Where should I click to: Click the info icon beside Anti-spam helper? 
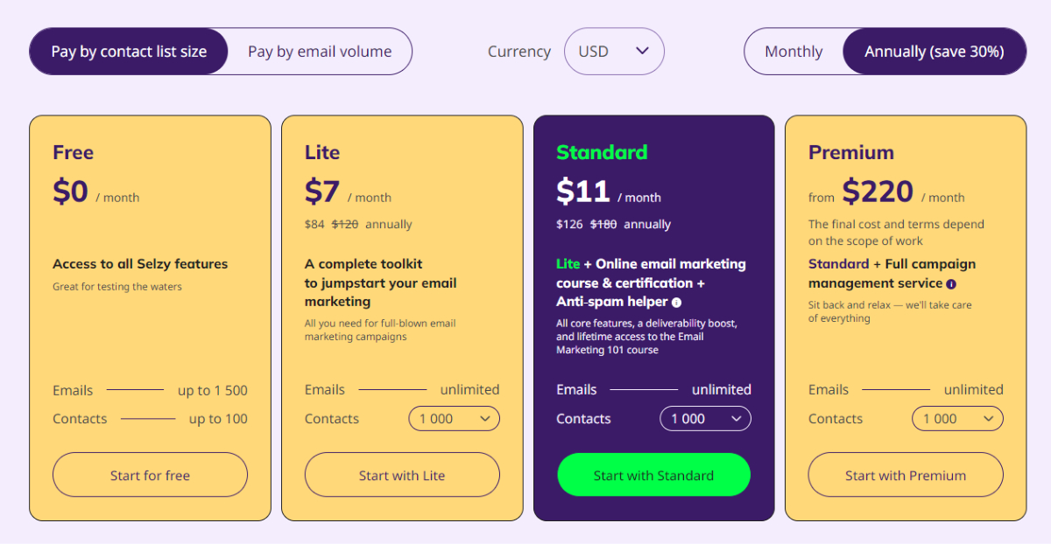(x=676, y=303)
